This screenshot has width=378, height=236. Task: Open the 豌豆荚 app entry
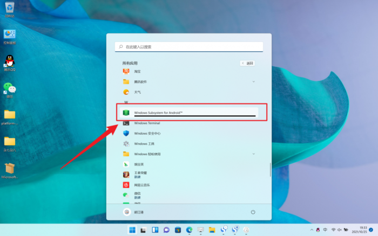click(139, 164)
